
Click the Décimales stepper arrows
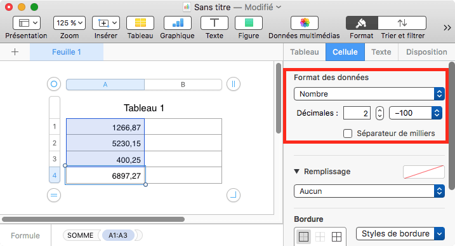[379, 113]
